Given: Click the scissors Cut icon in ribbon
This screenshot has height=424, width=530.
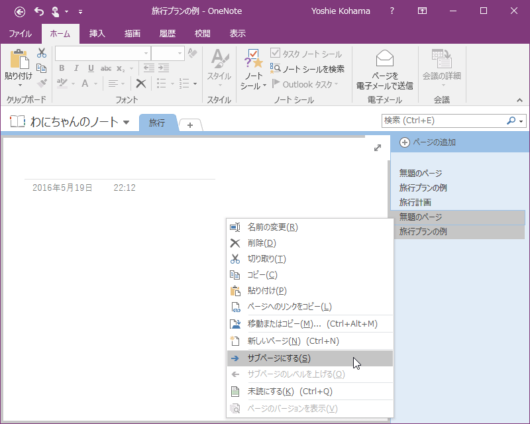Looking at the screenshot, I should pyautogui.click(x=42, y=53).
